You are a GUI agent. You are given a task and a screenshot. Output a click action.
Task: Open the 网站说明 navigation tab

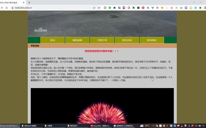(77, 40)
